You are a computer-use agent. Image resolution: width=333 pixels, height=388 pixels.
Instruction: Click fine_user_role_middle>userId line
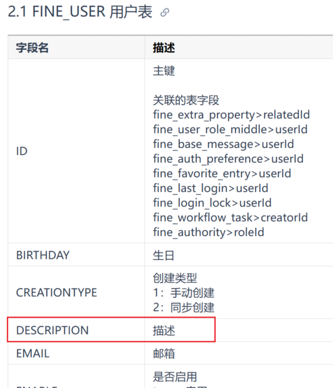pyautogui.click(x=230, y=130)
